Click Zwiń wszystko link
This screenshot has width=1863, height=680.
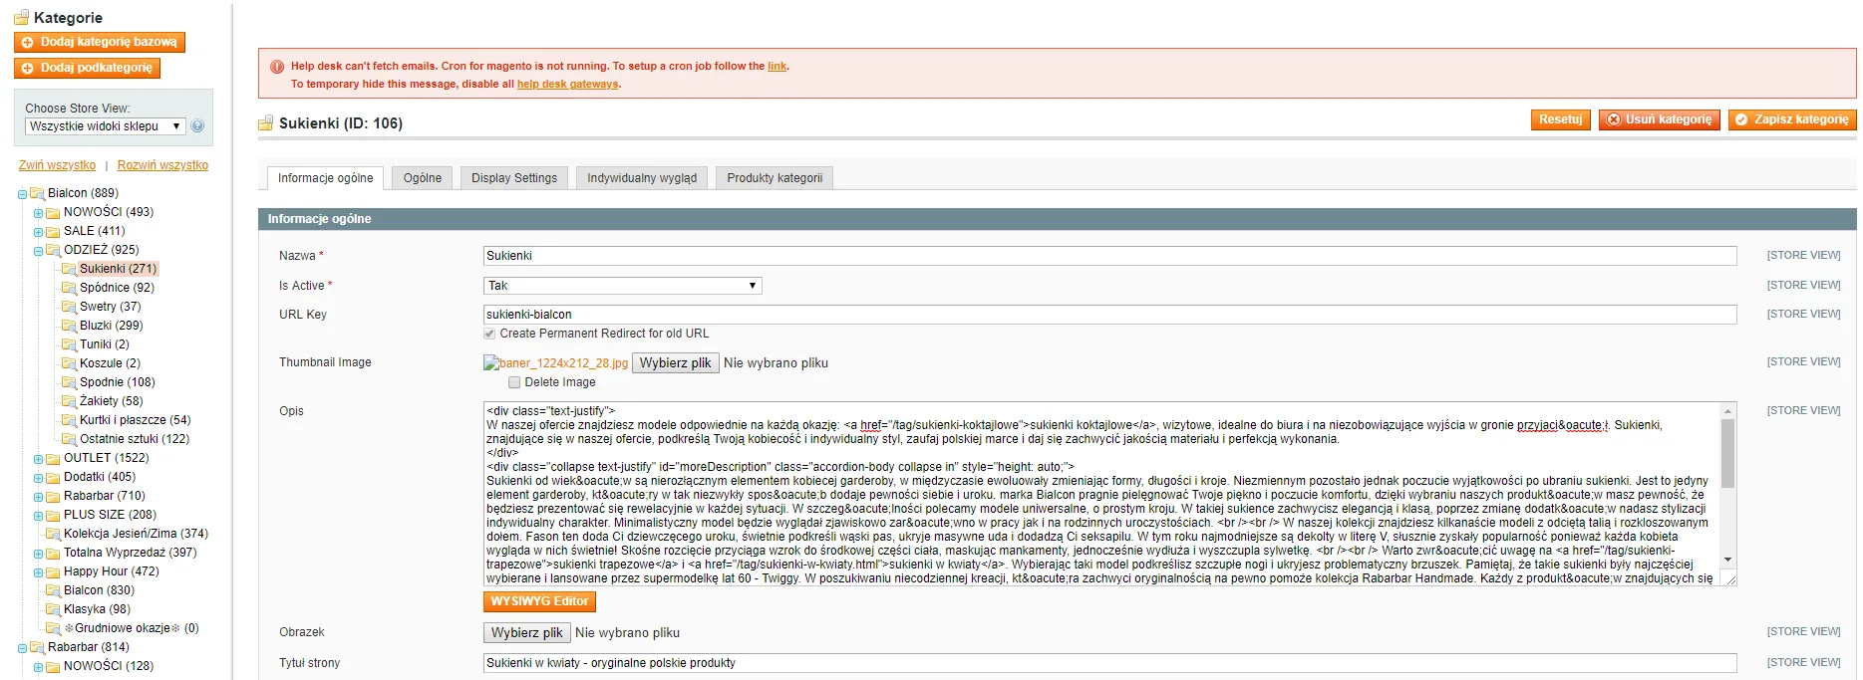coord(58,165)
